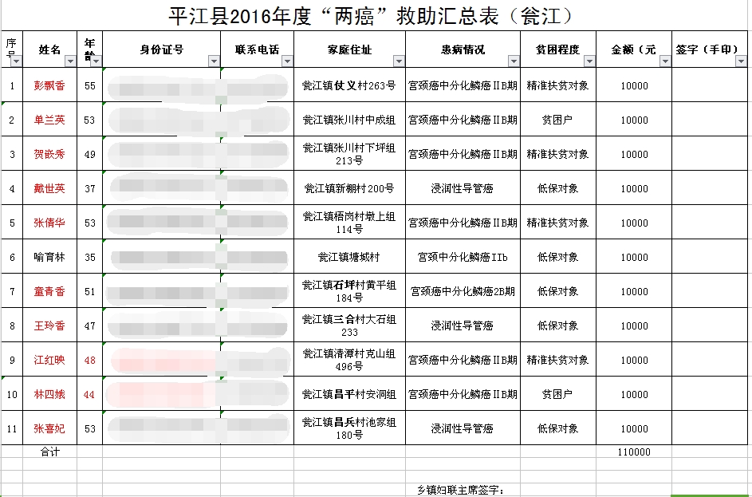Screen dimensions: 752x497
Task: Open the 姓名 column filter dropdown
Action: (x=70, y=61)
